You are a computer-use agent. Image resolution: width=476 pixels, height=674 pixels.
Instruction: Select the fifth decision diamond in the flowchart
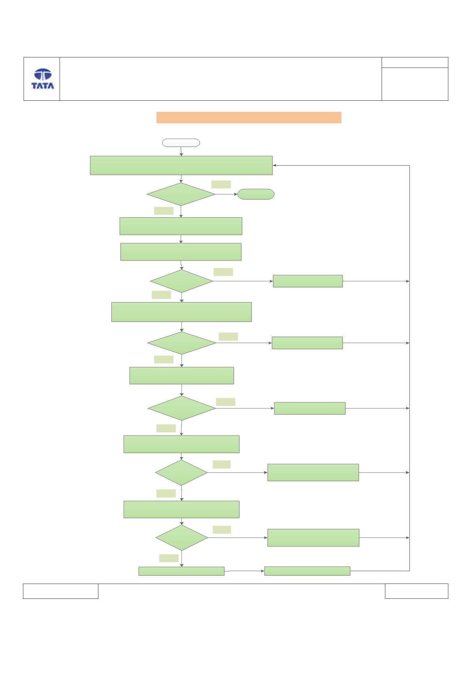pyautogui.click(x=181, y=473)
